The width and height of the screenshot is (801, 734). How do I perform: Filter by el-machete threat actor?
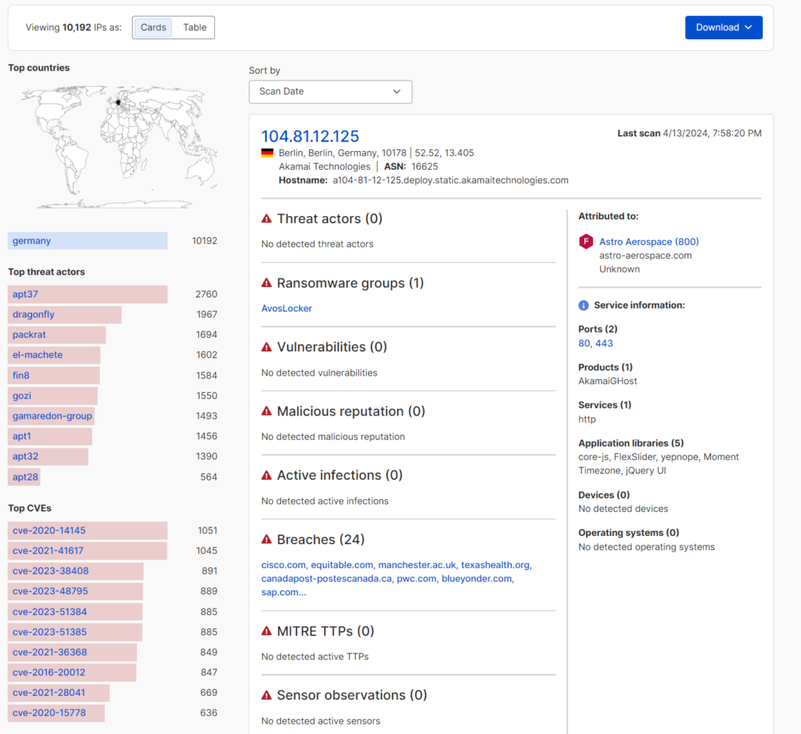(x=54, y=354)
